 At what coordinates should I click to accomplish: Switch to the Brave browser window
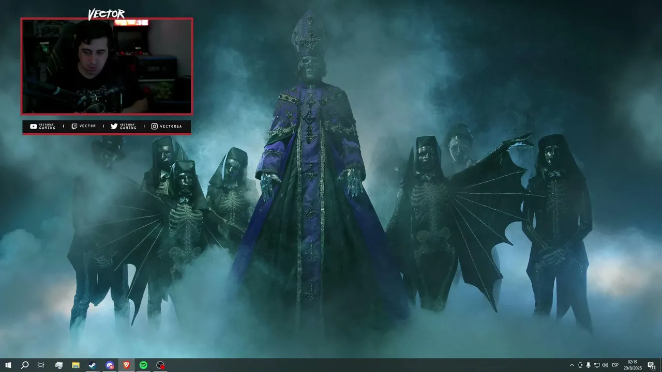[x=127, y=365]
